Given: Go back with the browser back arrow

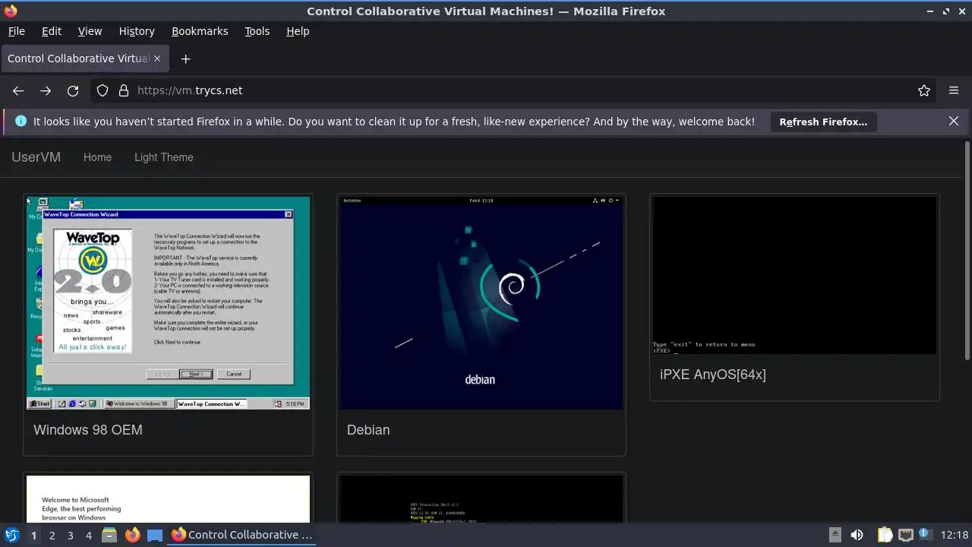Looking at the screenshot, I should 18,90.
